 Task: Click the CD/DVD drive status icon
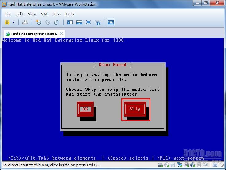pos(167,165)
